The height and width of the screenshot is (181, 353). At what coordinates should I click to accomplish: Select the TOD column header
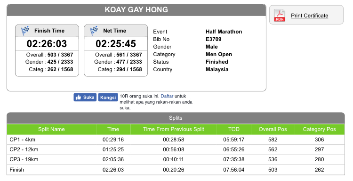click(x=233, y=129)
